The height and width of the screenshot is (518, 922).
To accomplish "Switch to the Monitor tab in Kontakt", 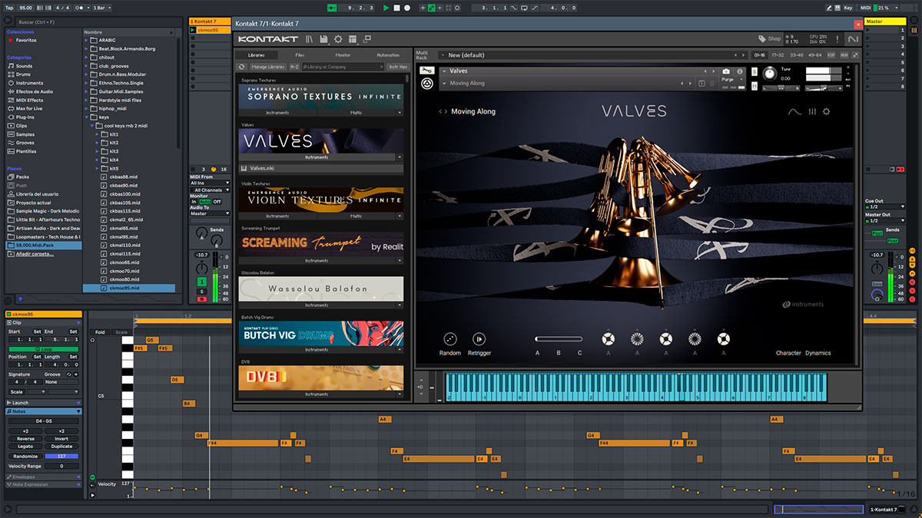I will coord(343,55).
